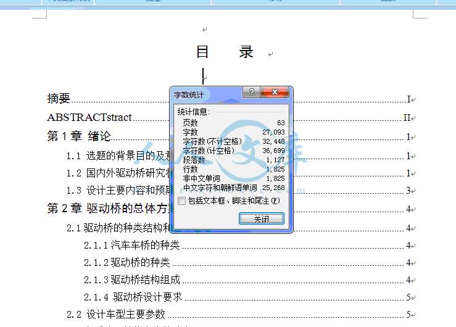The width and height of the screenshot is (456, 327).
Task: Click page number II of ABSTRACT entry
Action: (x=407, y=118)
